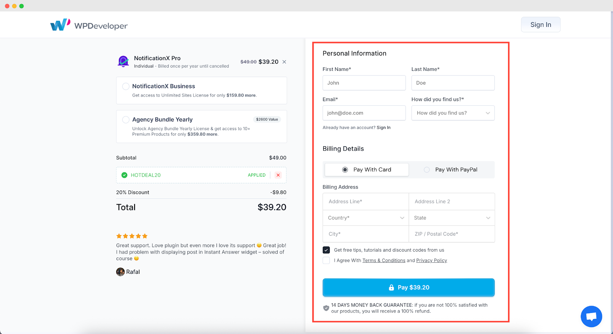Image resolution: width=613 pixels, height=334 pixels.
Task: Choose Pay With PayPal
Action: pyautogui.click(x=451, y=170)
